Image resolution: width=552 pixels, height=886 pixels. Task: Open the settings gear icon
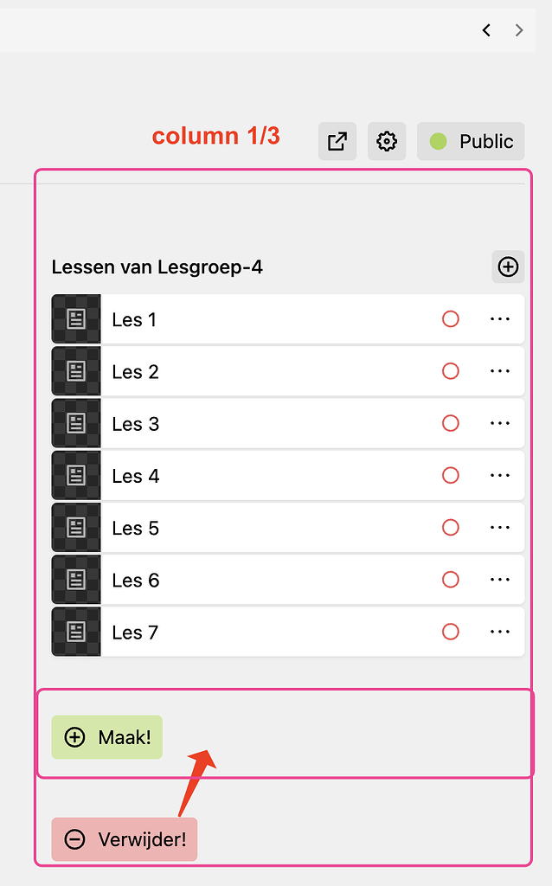tap(387, 141)
